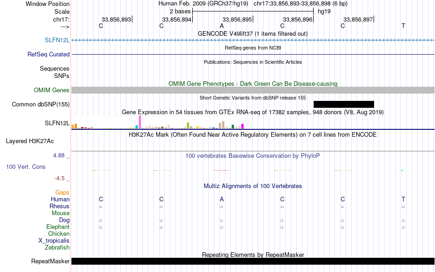The image size is (435, 272).
Task: Click the gray OMIM Genes bar
Action: tap(253, 90)
